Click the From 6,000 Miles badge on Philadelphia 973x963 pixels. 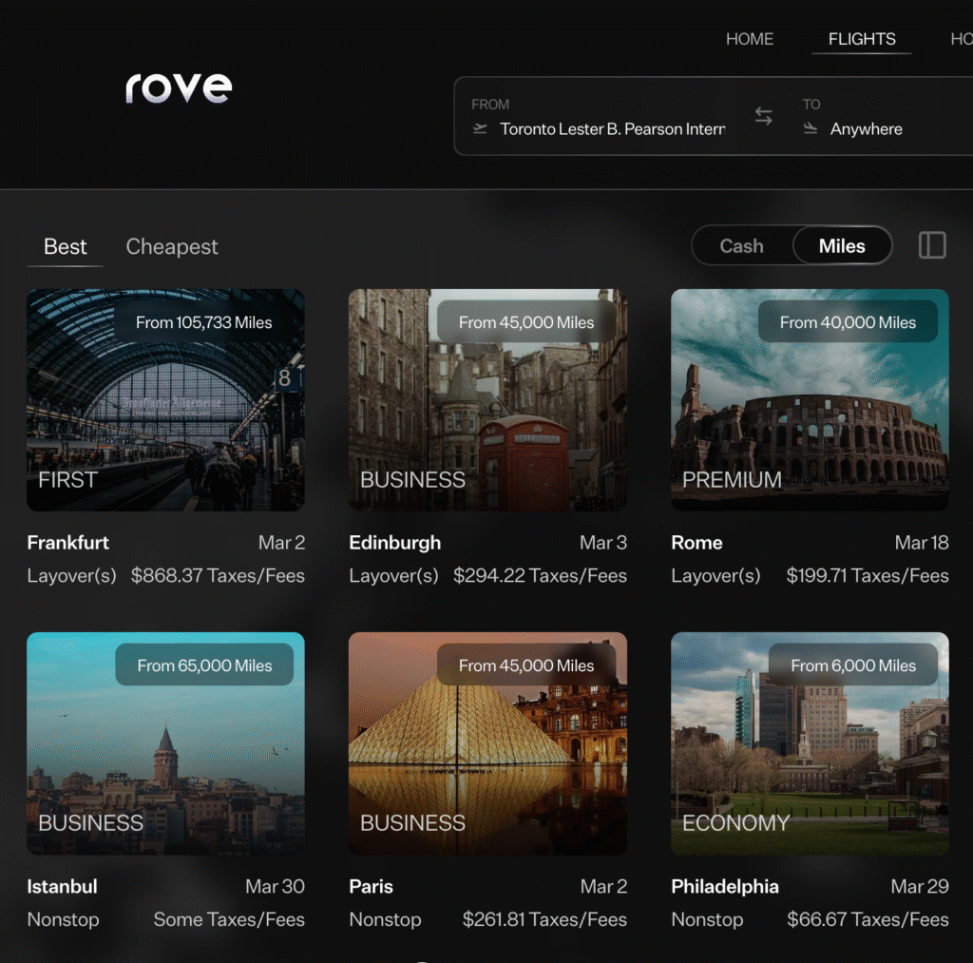(854, 664)
